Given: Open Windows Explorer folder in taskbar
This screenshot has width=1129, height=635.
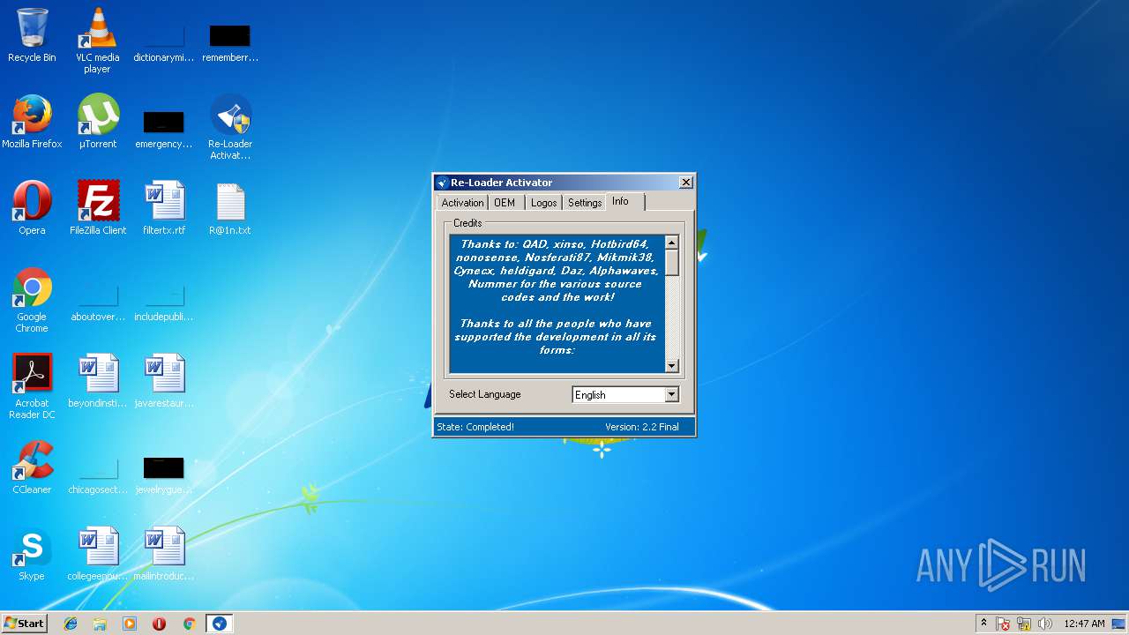Looking at the screenshot, I should 100,624.
